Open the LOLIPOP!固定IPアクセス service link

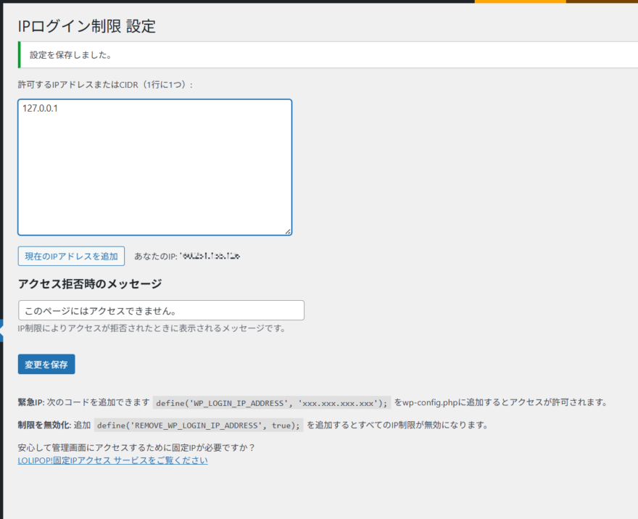click(x=112, y=460)
